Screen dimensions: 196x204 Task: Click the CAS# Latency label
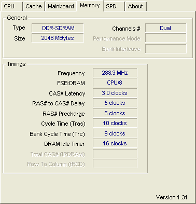pos(67,93)
